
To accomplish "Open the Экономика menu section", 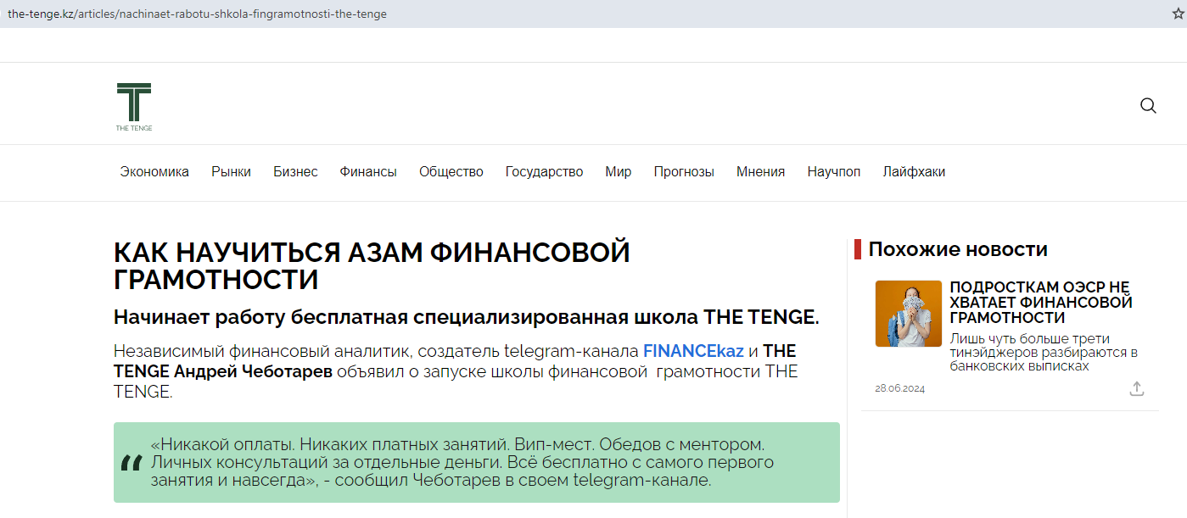I will point(154,172).
